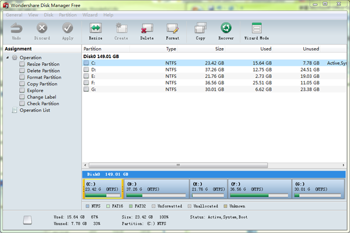Click the FAT32 legend color swatch
This screenshot has height=233, width=350.
pos(131,206)
